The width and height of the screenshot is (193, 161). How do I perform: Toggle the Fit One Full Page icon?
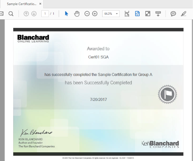(137, 14)
